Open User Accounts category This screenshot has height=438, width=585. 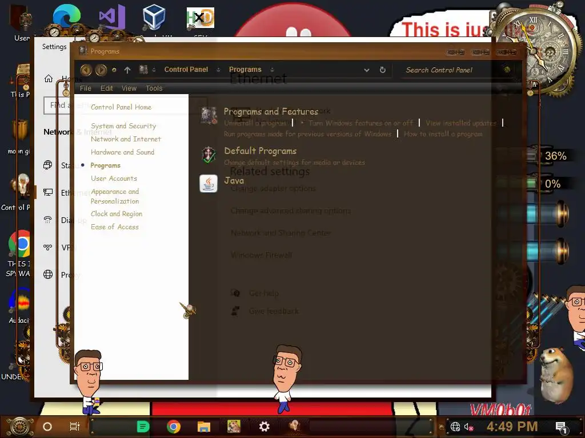[114, 179]
